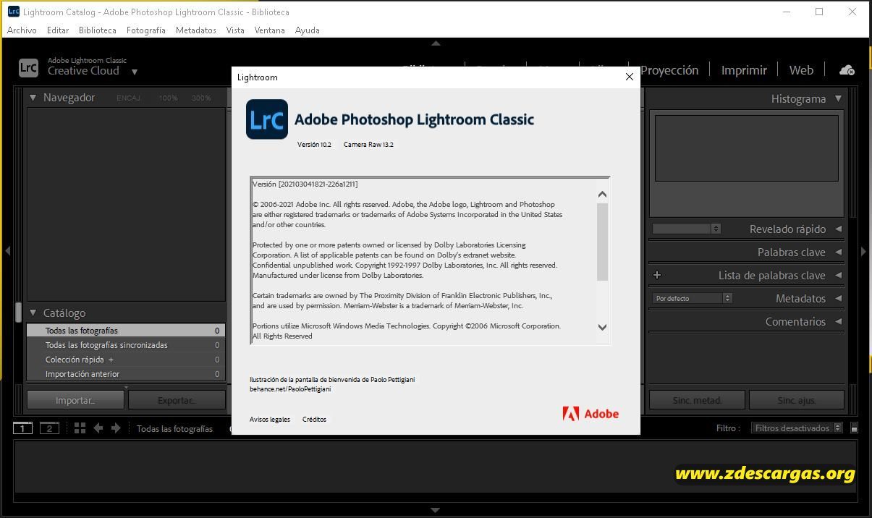Open the Biblioteca menu
Viewport: 872px width, 518px height.
point(98,30)
